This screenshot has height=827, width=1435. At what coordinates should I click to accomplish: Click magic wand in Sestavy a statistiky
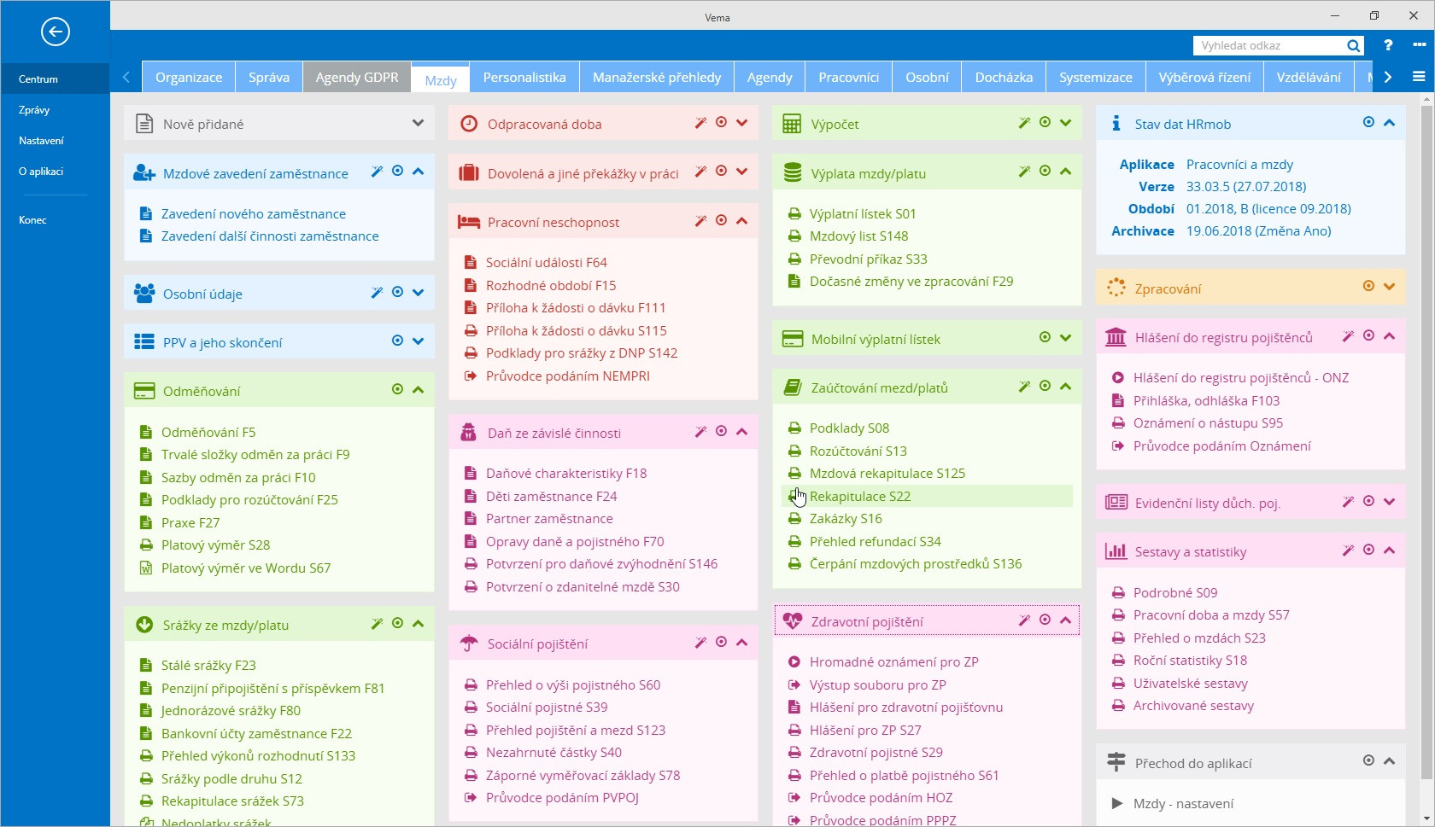pyautogui.click(x=1348, y=550)
